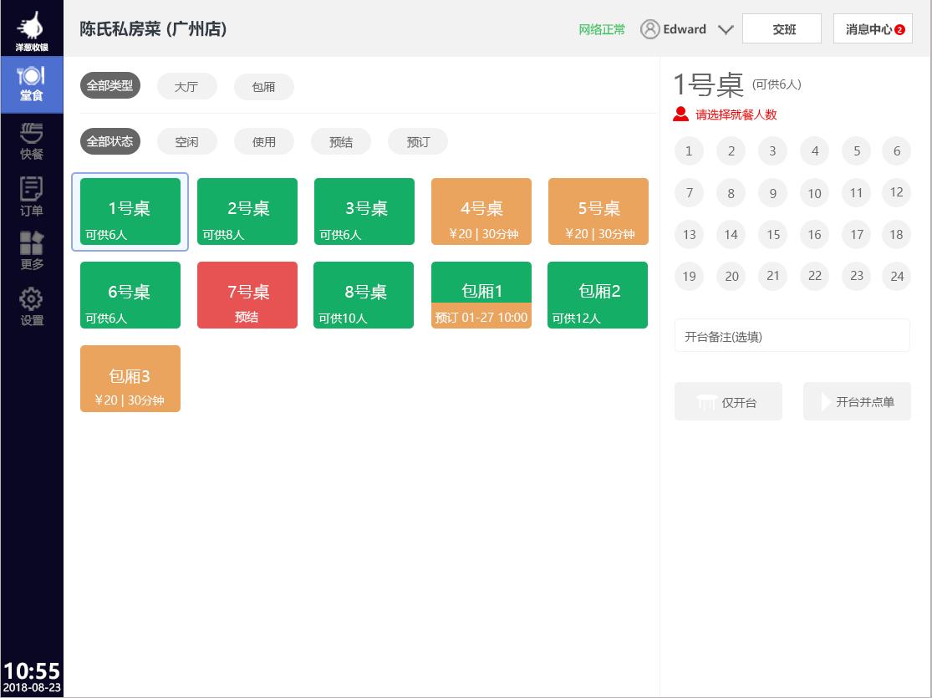Choose 4 diners

(814, 151)
